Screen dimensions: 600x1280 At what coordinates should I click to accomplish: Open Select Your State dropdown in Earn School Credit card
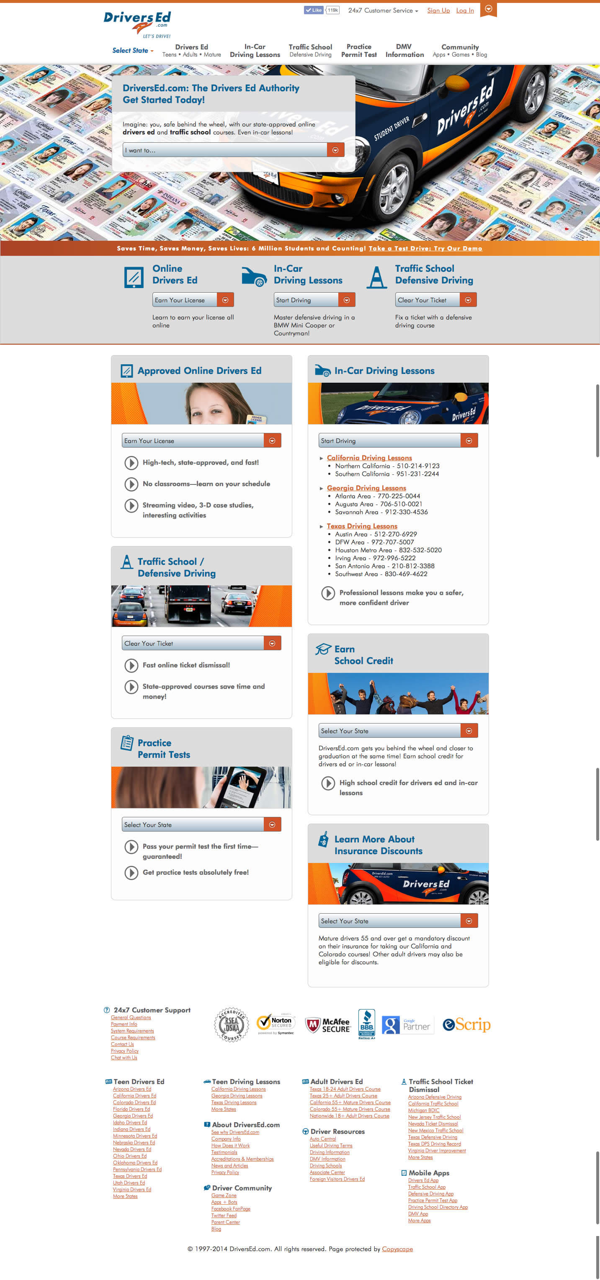coord(398,731)
